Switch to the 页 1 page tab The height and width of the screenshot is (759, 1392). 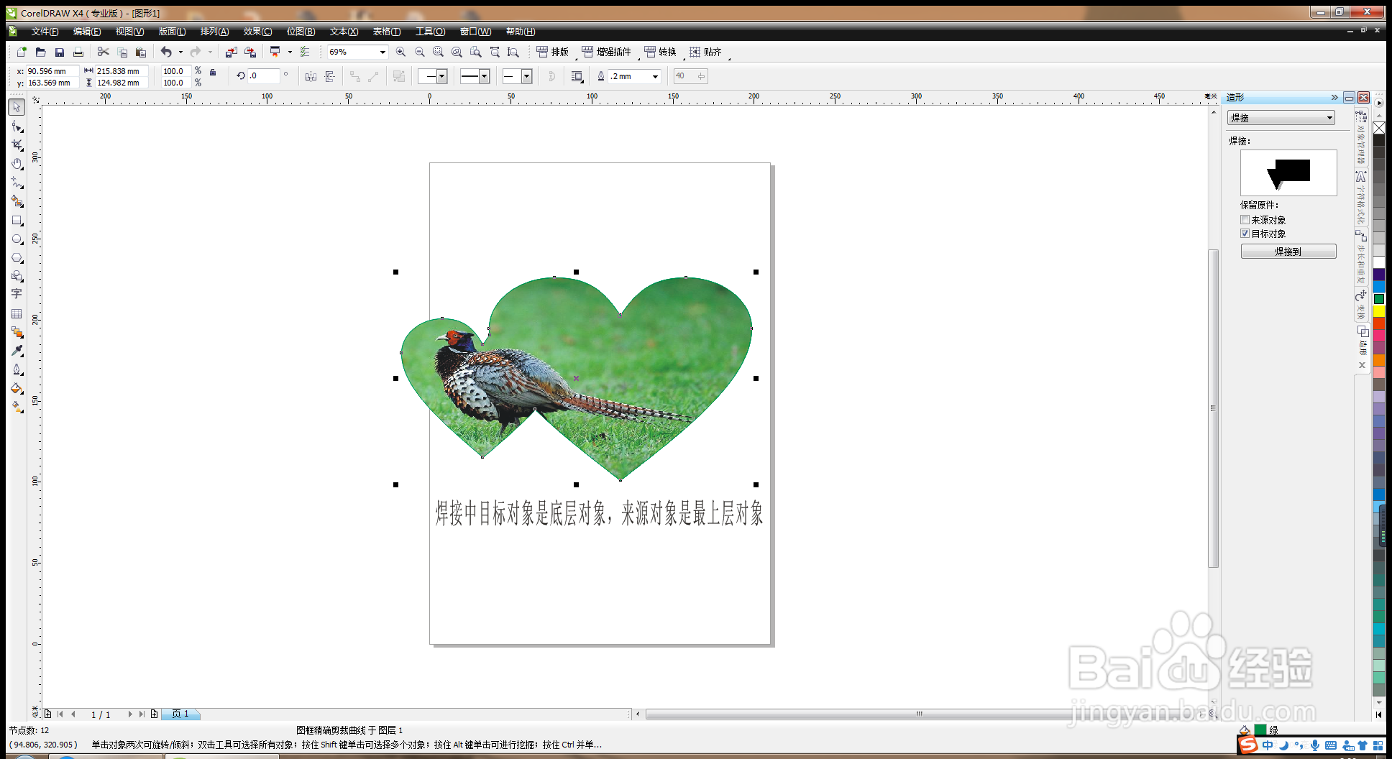[x=180, y=714]
